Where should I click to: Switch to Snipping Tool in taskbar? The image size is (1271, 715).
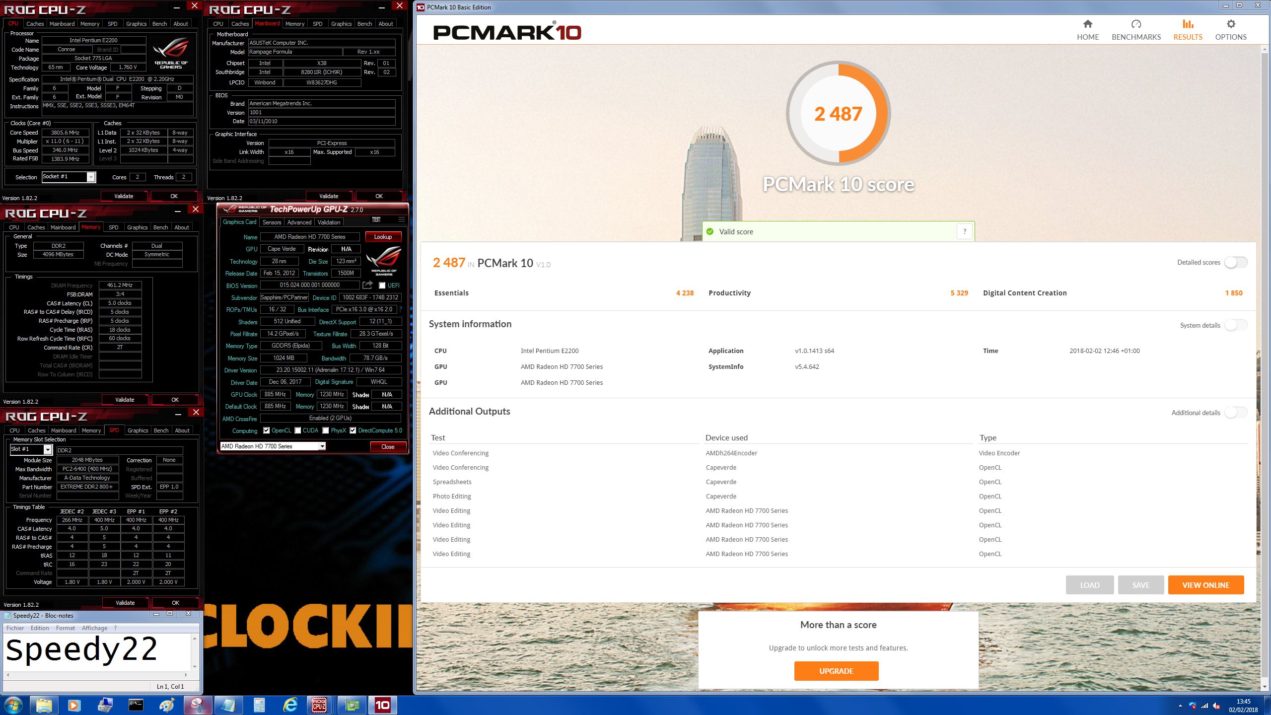pyautogui.click(x=198, y=705)
